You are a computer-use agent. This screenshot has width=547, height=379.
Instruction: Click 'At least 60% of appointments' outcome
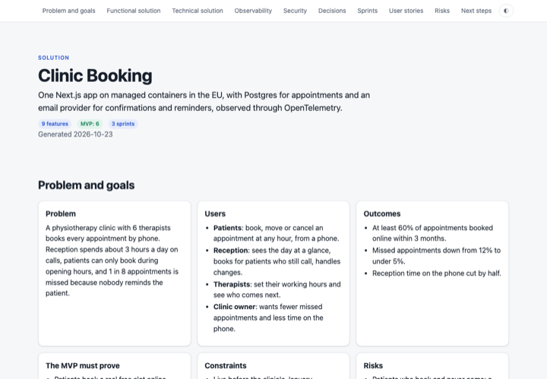pyautogui.click(x=432, y=233)
